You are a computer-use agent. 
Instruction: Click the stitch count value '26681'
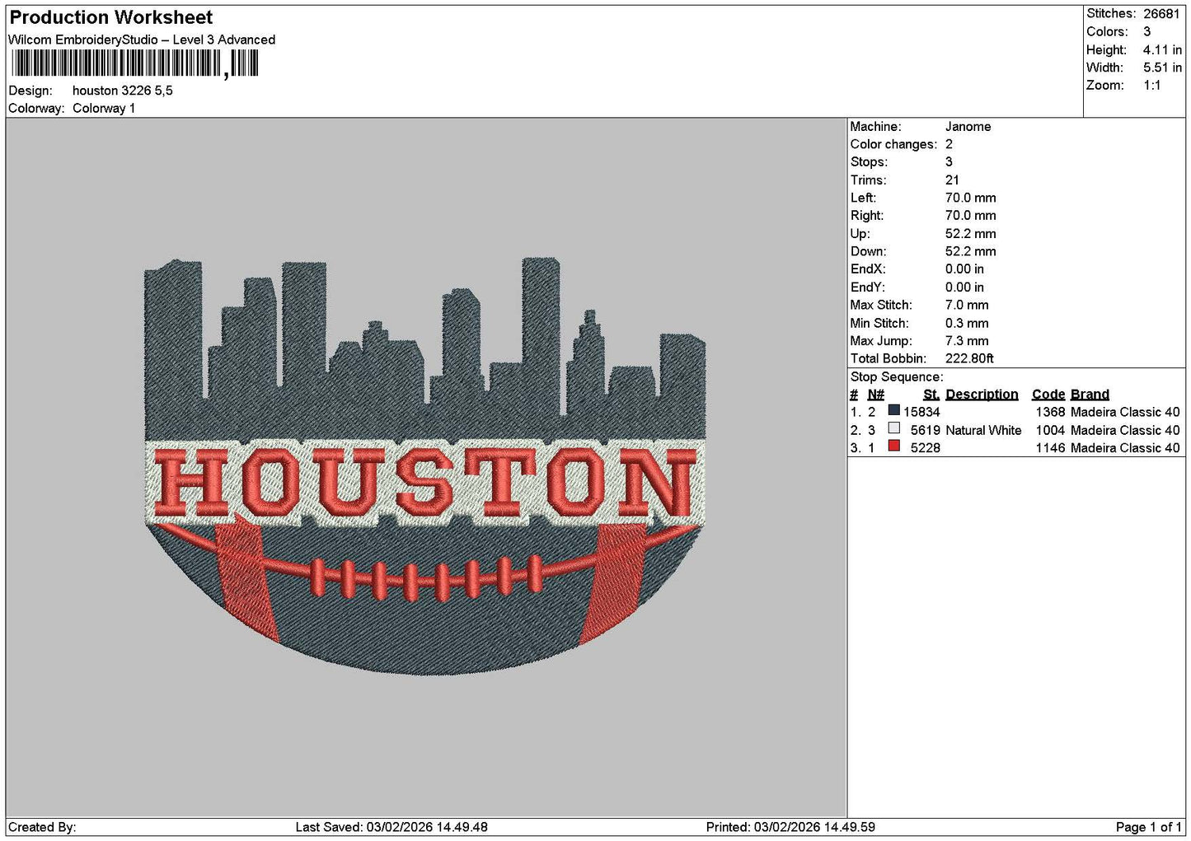[1161, 13]
